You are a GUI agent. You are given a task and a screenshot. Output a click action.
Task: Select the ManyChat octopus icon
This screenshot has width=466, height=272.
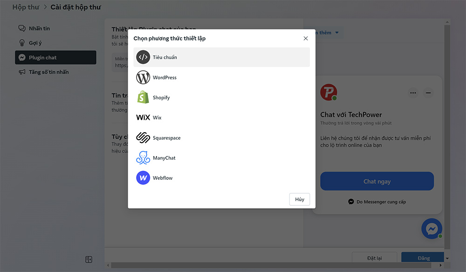pyautogui.click(x=143, y=158)
